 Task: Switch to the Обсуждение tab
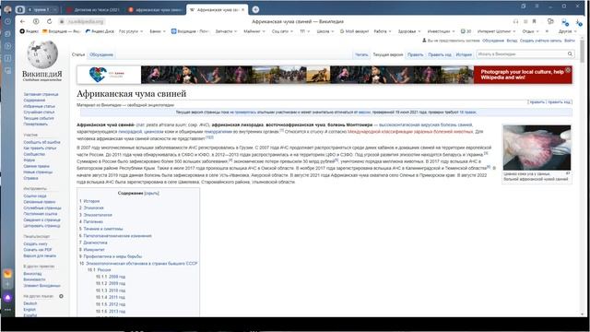(101, 54)
